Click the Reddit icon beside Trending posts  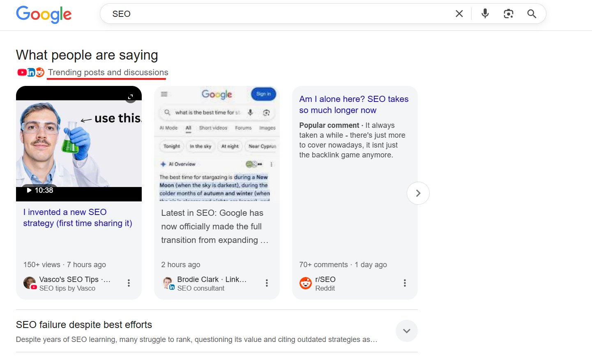pos(40,72)
